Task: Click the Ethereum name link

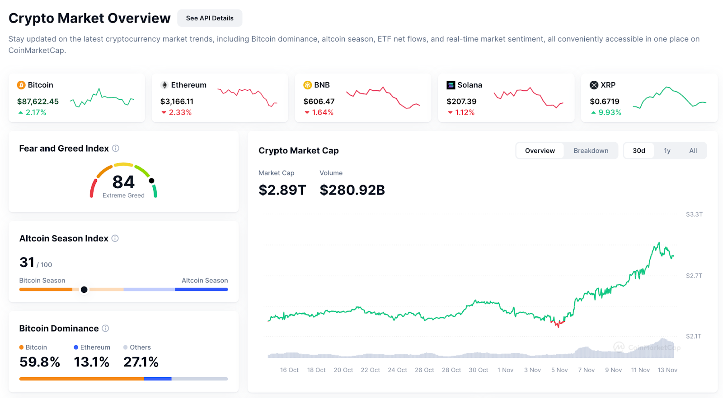Action: [x=189, y=85]
